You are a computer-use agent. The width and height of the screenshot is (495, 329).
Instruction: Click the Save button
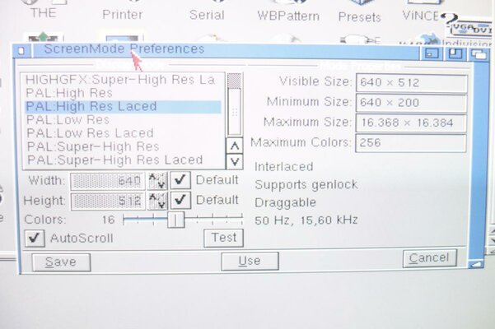(61, 261)
